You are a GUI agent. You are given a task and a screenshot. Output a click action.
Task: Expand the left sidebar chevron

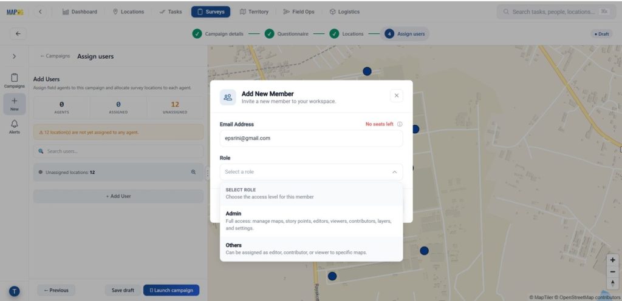pyautogui.click(x=15, y=56)
